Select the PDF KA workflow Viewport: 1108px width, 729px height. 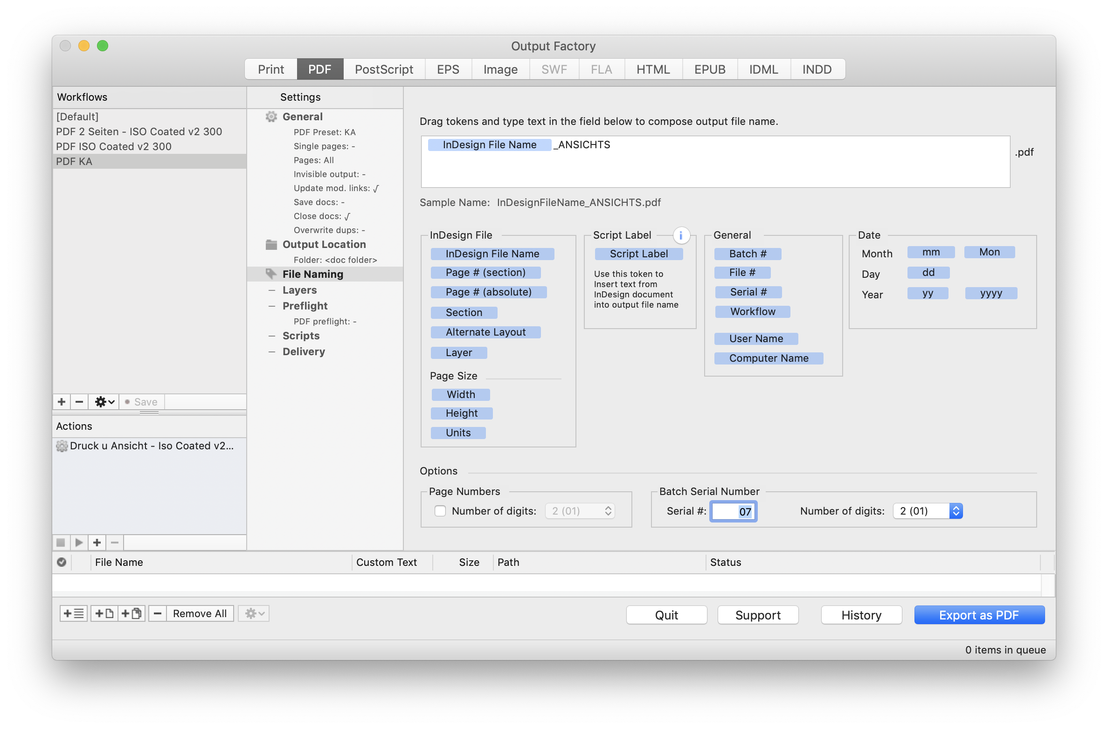[x=149, y=161]
